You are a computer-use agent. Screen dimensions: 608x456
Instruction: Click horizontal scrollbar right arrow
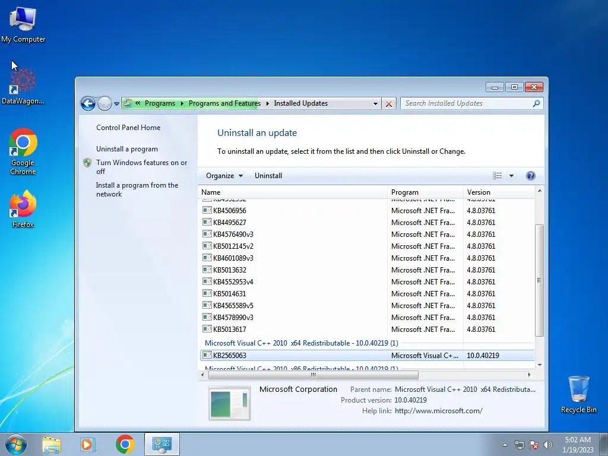click(x=529, y=375)
